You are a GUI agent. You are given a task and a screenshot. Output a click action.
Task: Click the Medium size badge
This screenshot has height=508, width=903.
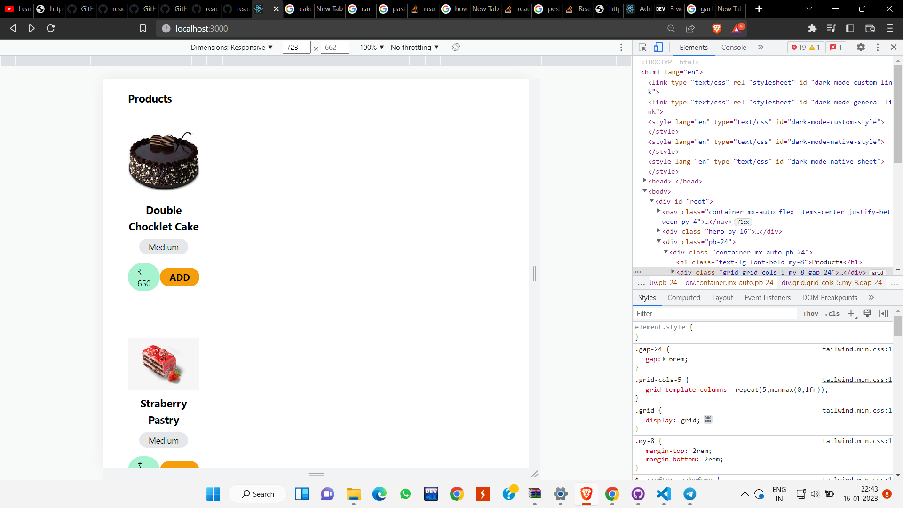tap(163, 246)
